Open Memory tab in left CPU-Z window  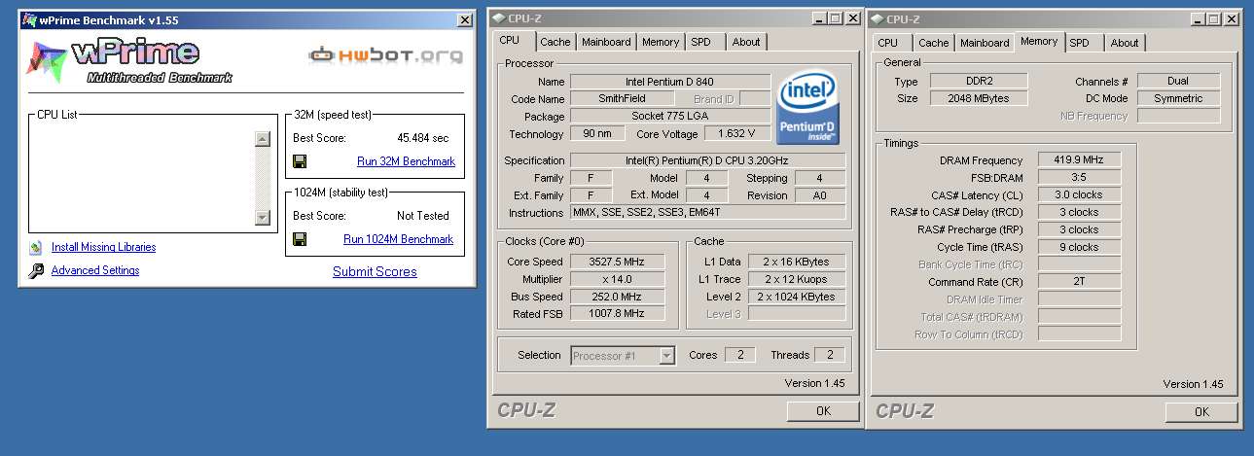[x=661, y=42]
